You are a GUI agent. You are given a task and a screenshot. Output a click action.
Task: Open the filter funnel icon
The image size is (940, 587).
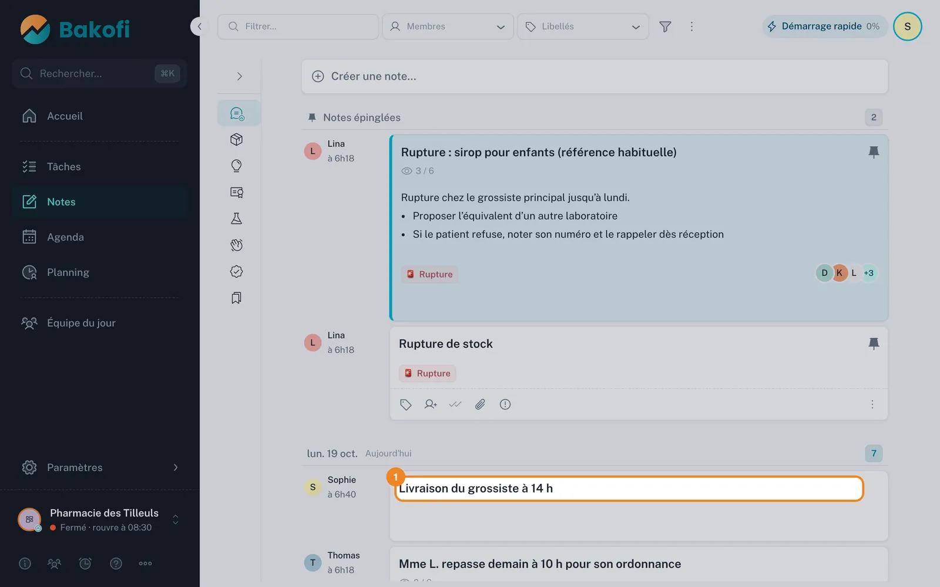tap(665, 26)
